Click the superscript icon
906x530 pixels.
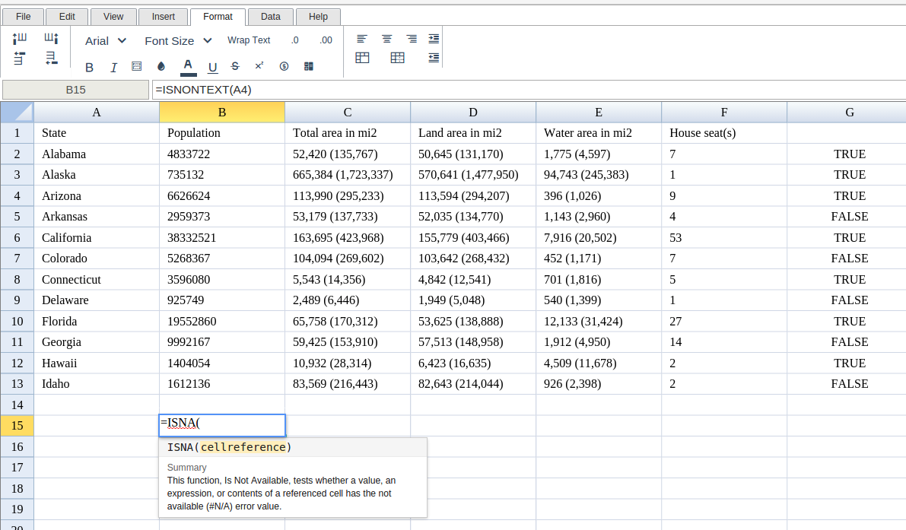(259, 66)
